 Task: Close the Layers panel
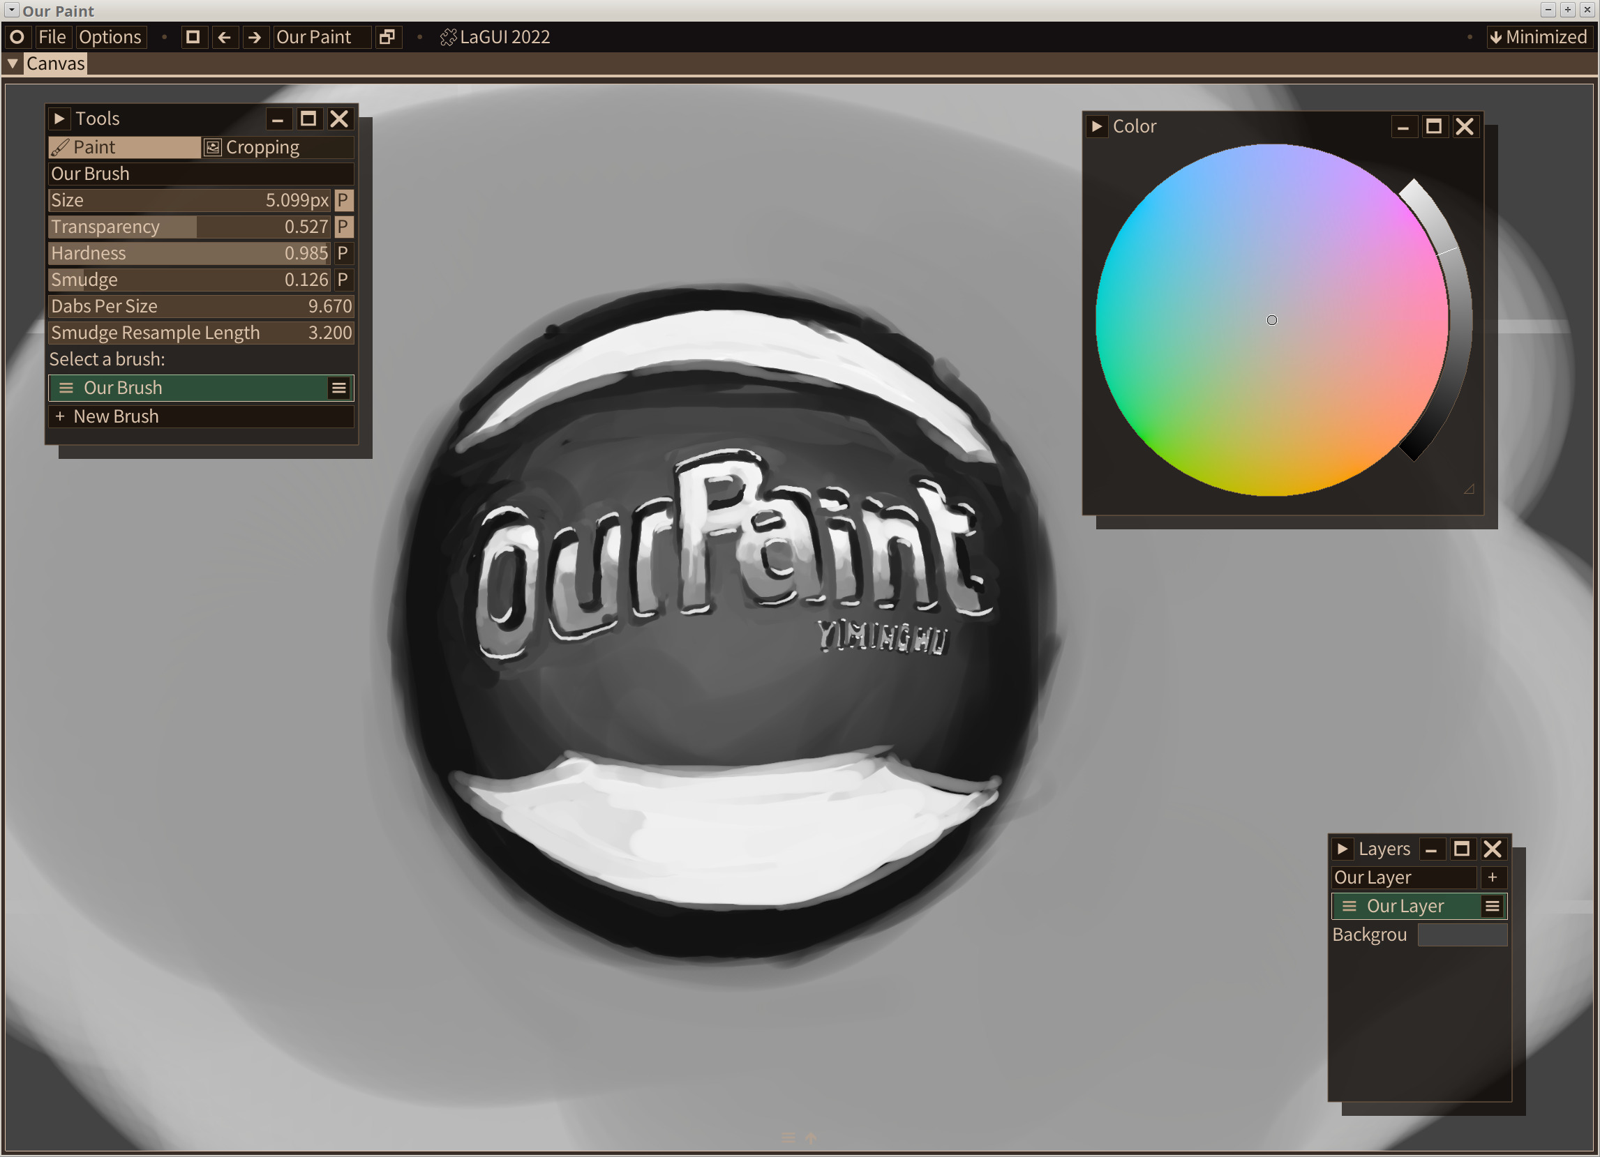[1493, 849]
